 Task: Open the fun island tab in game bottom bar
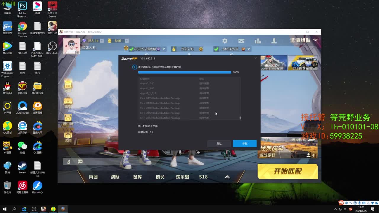[x=182, y=177]
